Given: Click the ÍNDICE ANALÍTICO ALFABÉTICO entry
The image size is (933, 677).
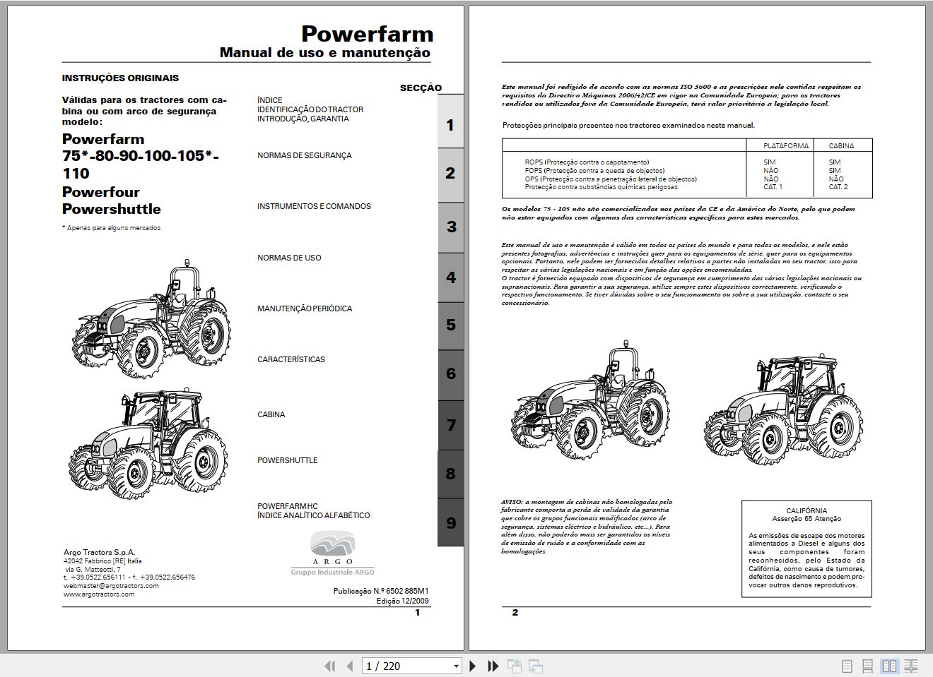Looking at the screenshot, I should click(314, 515).
